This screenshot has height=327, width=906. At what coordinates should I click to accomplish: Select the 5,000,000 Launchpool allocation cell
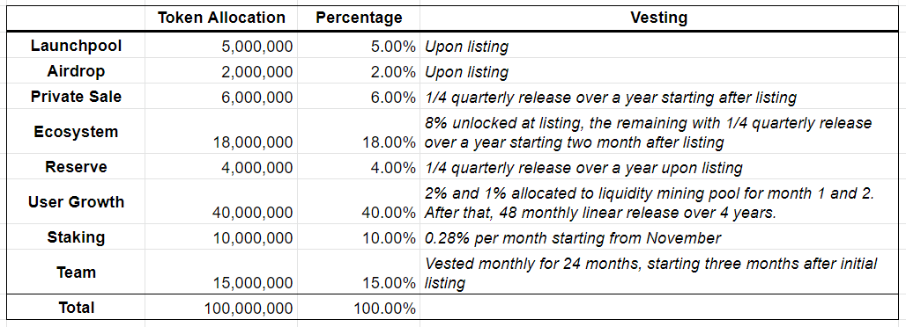(x=221, y=46)
